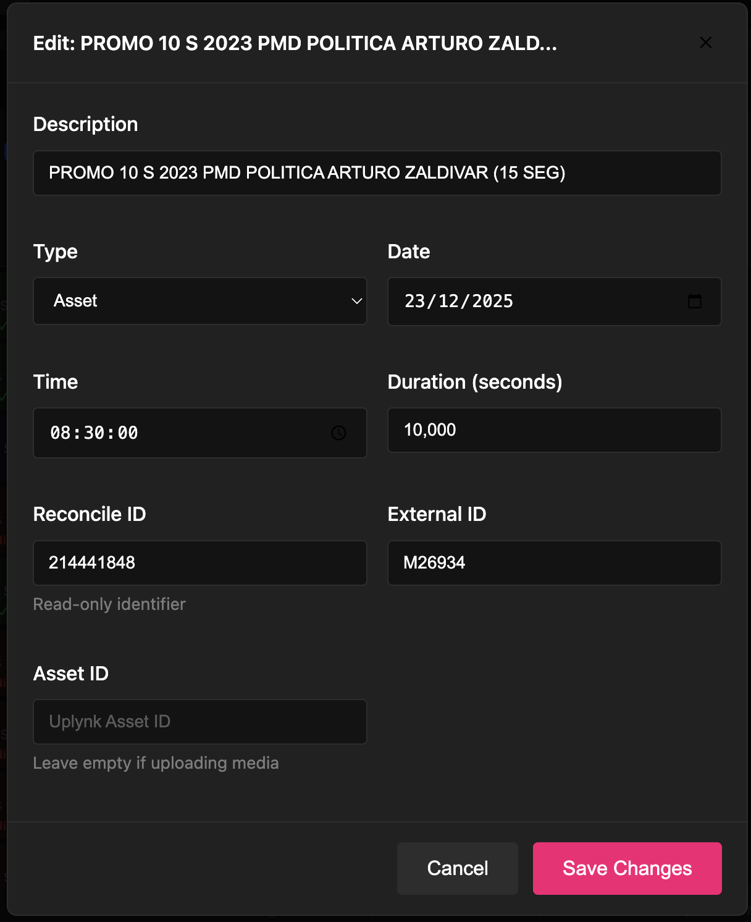Select the promo description text in Description
This screenshot has width=751, height=922.
[x=307, y=173]
